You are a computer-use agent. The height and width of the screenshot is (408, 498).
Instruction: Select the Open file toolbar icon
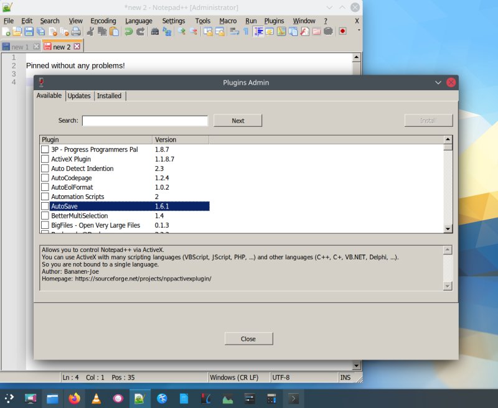pyautogui.click(x=17, y=31)
